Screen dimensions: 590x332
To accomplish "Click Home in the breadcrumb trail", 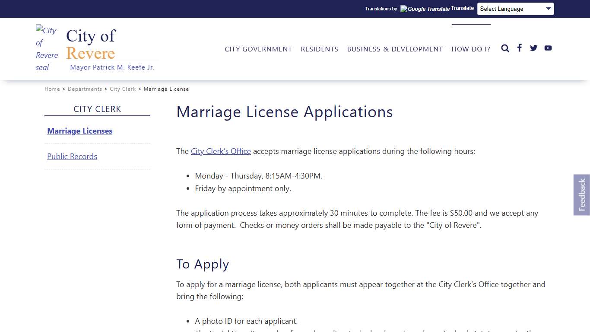I will (52, 89).
